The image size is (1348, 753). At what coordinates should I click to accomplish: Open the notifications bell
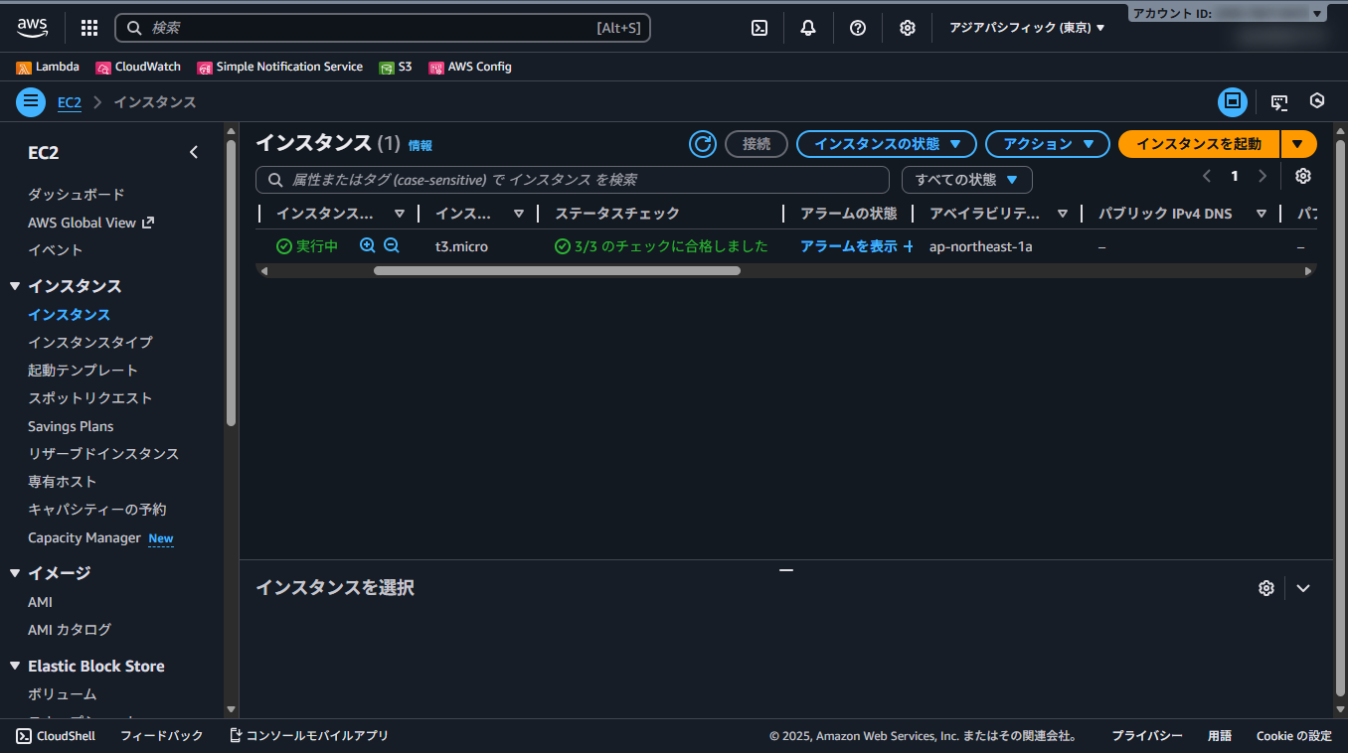coord(808,27)
